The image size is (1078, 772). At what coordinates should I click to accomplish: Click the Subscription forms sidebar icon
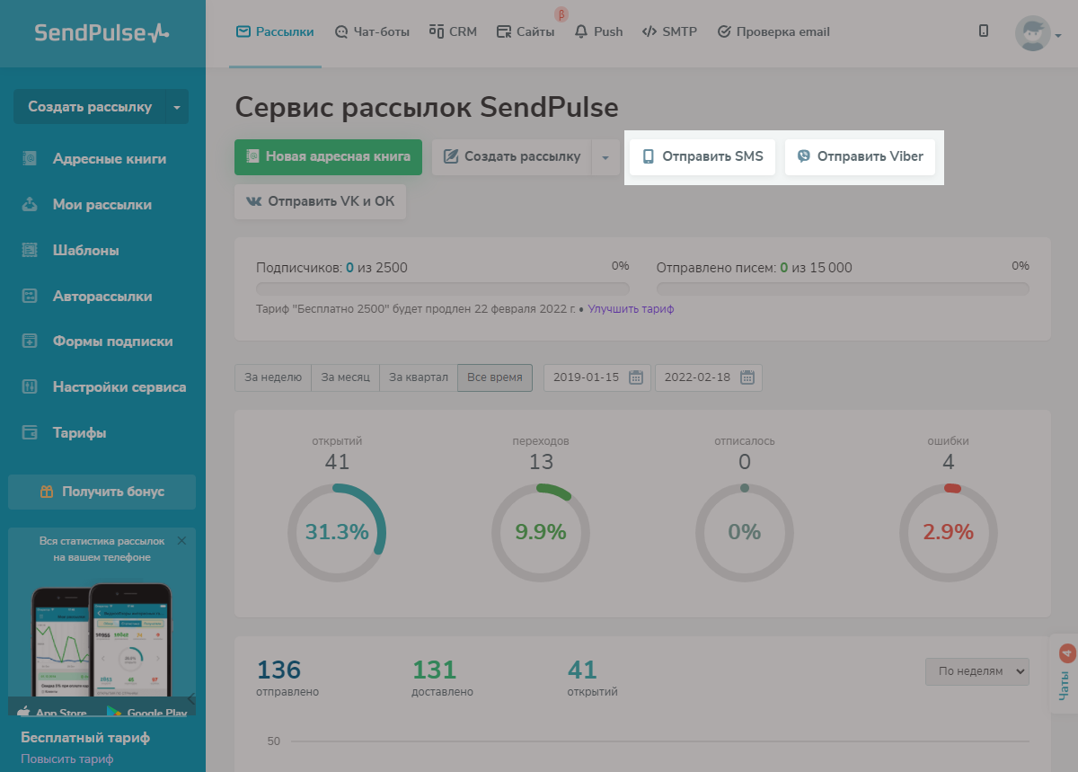30,342
